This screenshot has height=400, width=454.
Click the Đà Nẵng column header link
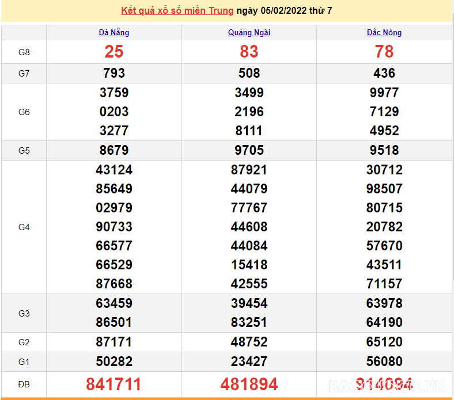coord(114,33)
